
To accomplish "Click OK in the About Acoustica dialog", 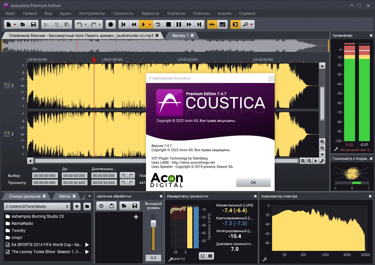I will tap(253, 182).
